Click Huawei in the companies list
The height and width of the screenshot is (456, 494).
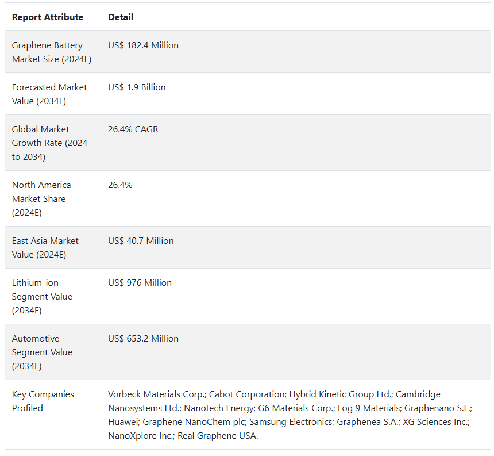(x=122, y=422)
